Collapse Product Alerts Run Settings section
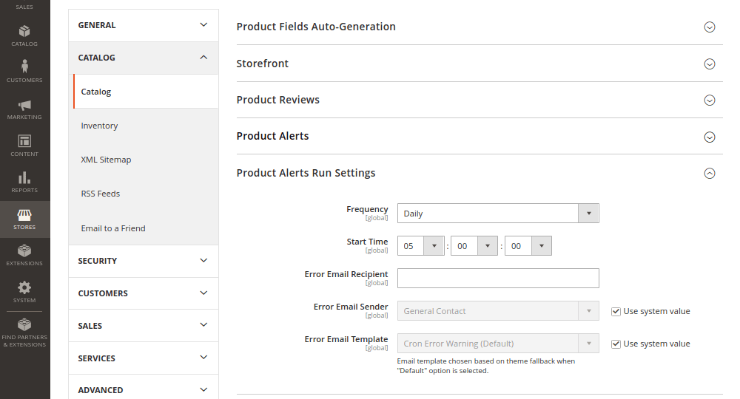Screen dimensions: 740x399 click(710, 174)
